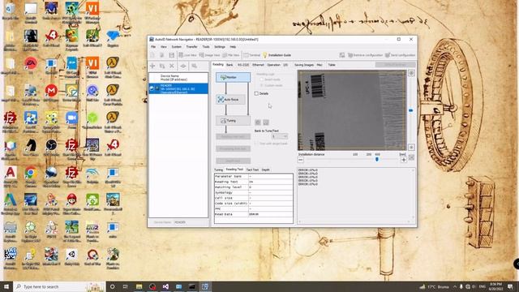This screenshot has height=292, width=519.
Task: Click the Depth test button
Action: tap(233, 161)
